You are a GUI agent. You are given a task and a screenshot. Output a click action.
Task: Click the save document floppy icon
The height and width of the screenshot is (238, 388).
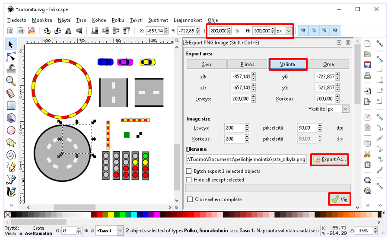pyautogui.click(x=367, y=65)
